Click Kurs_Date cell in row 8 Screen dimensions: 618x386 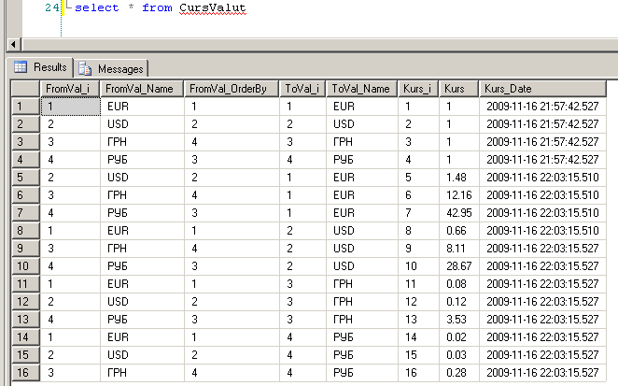[x=542, y=231]
